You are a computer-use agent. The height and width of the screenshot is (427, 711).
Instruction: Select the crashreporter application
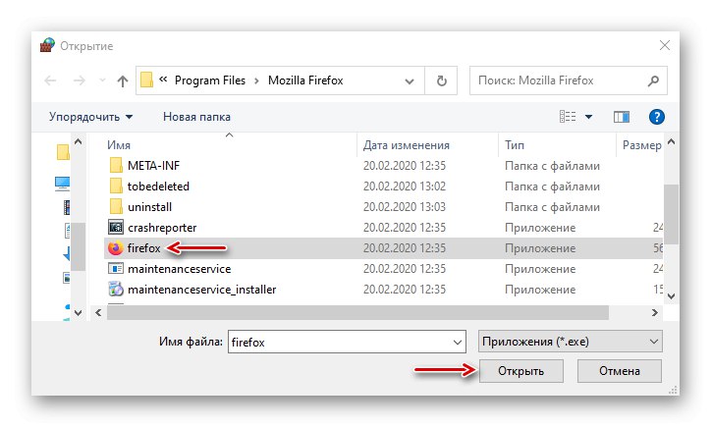tap(162, 228)
